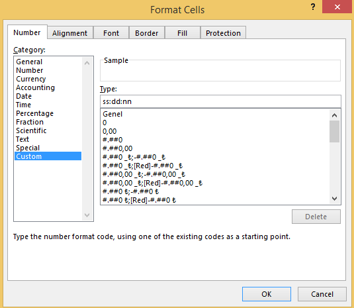
Task: Click format list scroll down arrow
Action: click(x=334, y=199)
